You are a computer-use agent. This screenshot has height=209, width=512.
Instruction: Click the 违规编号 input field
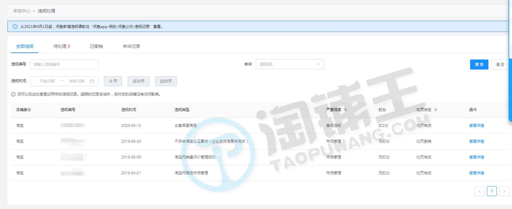point(64,64)
